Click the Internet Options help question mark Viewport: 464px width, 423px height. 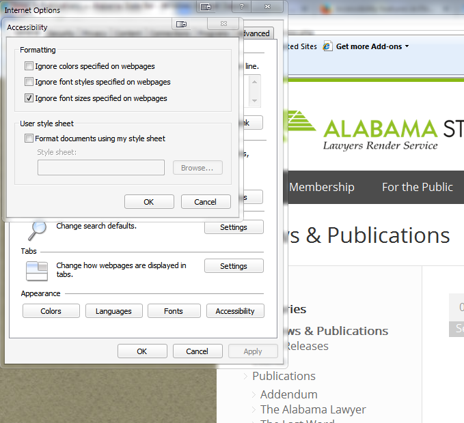(x=242, y=7)
